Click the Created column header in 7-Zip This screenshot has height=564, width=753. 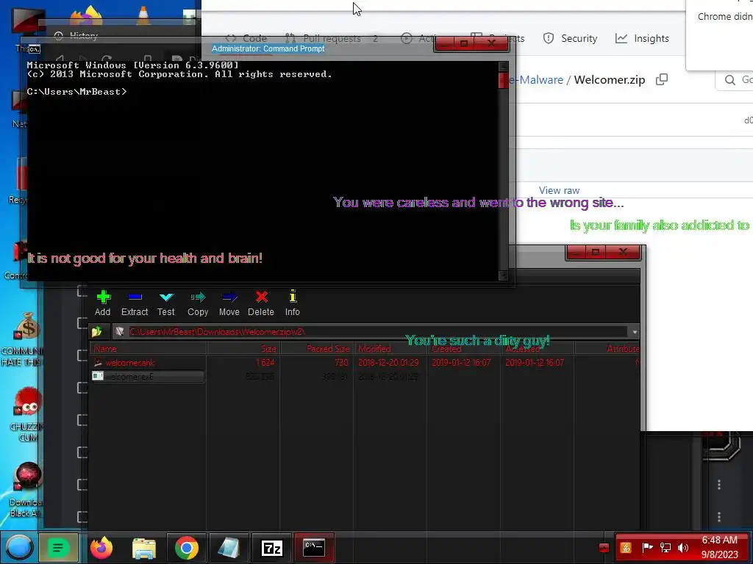click(463, 349)
